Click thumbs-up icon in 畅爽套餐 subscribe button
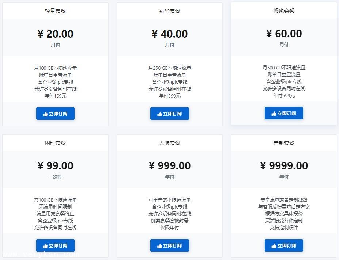Screen dimensions: 339x260 pyautogui.click(x=274, y=114)
